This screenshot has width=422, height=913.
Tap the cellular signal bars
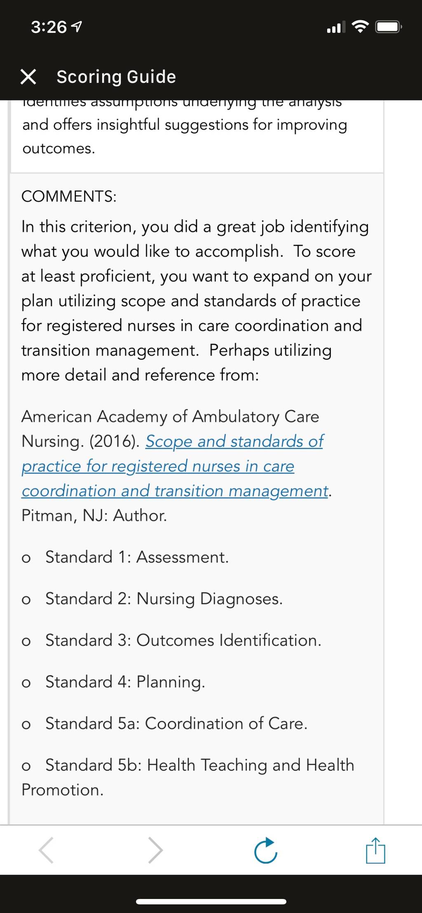pyautogui.click(x=336, y=27)
